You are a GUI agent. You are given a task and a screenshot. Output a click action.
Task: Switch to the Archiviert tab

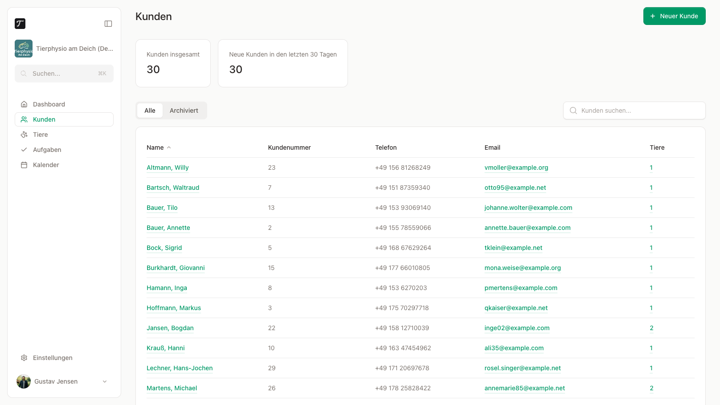pyautogui.click(x=184, y=110)
